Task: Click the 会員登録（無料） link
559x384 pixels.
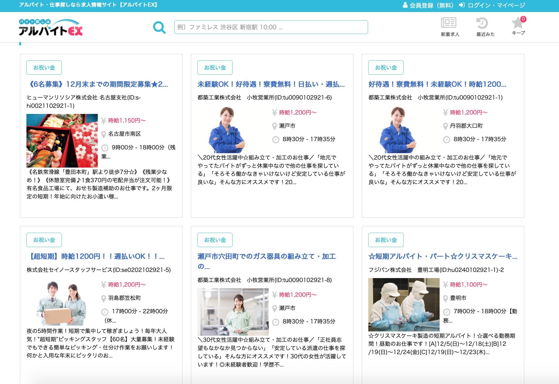Action: 428,5
